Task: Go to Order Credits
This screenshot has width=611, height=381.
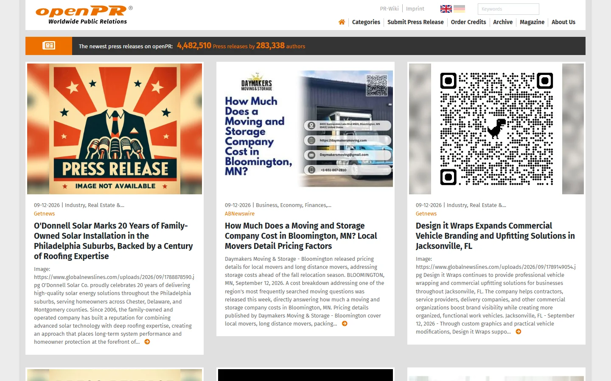Action: 468,22
